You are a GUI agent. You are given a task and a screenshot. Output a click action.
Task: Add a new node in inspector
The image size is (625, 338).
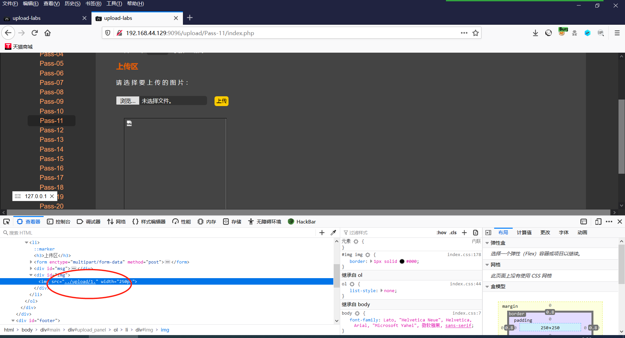click(x=322, y=233)
